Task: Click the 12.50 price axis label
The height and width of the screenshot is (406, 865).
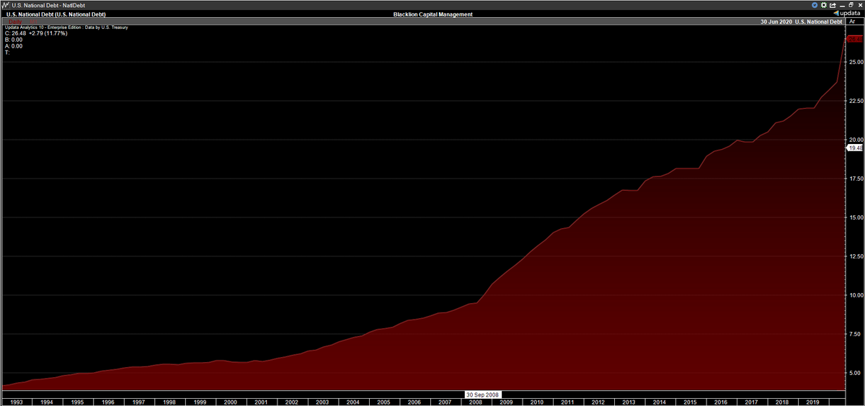Action: [x=856, y=256]
